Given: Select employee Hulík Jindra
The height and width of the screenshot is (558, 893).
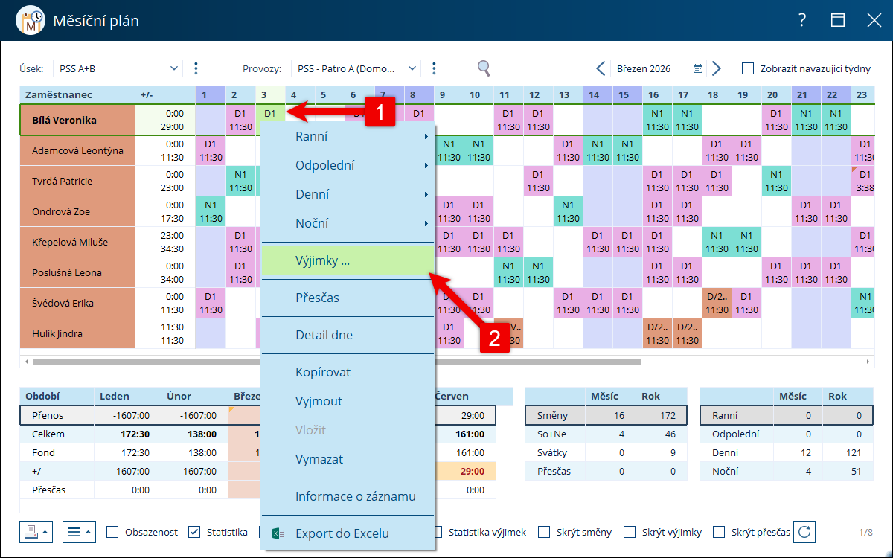Looking at the screenshot, I should [77, 334].
